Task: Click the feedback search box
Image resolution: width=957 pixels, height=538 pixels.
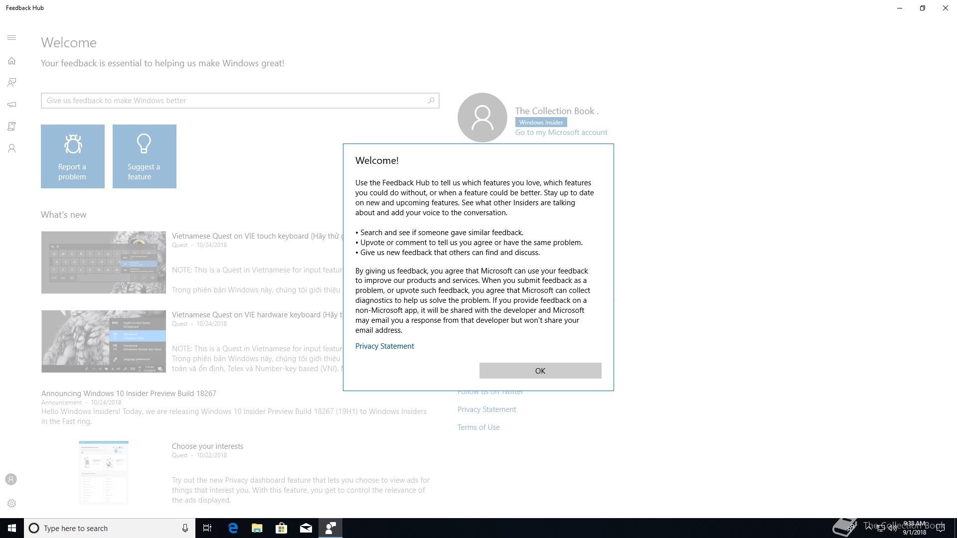Action: (240, 101)
